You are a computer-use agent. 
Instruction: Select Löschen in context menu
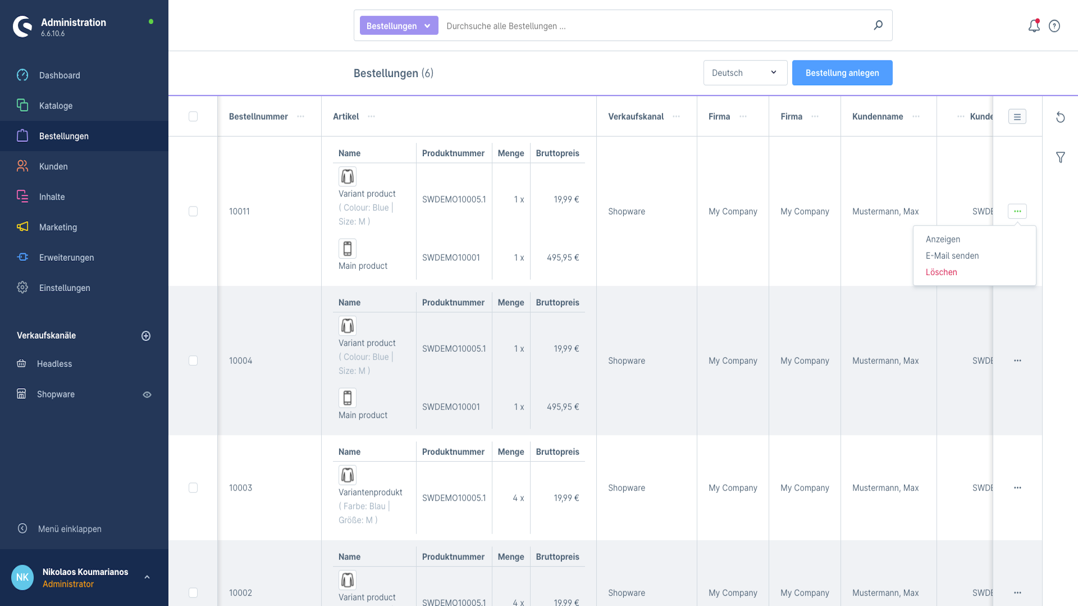click(941, 272)
